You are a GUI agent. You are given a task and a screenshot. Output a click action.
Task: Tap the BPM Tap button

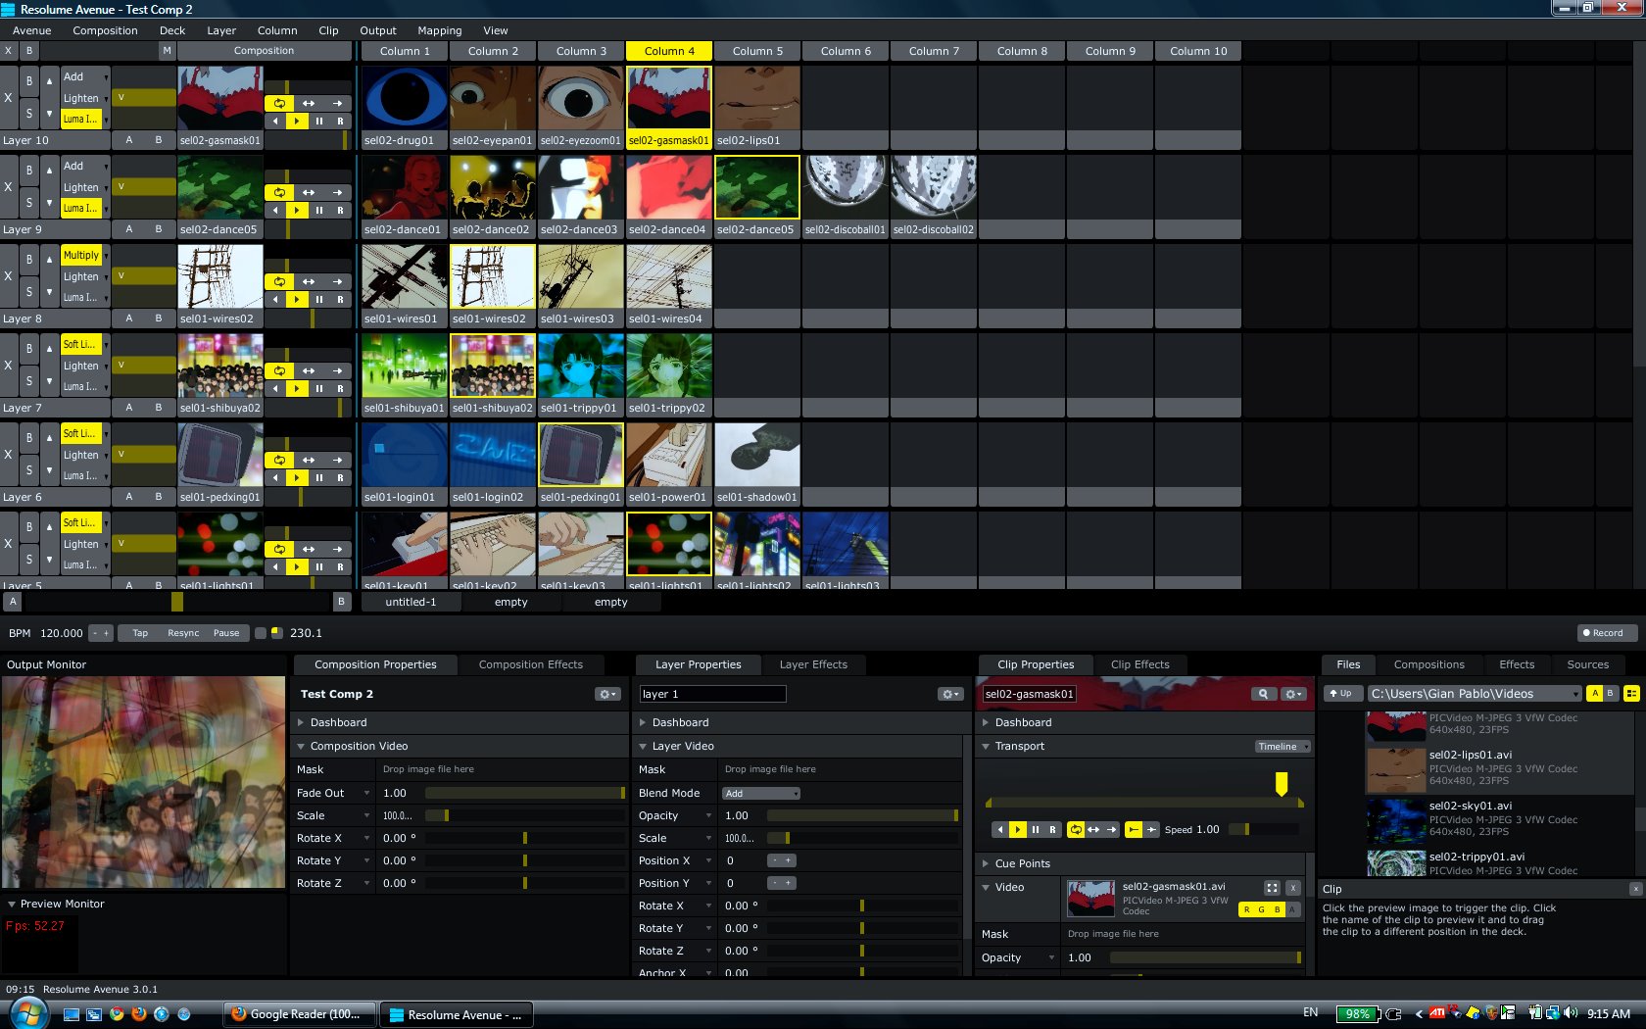pos(140,633)
